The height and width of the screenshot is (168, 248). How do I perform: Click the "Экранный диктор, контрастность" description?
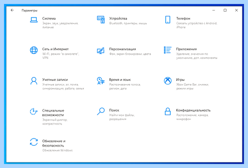coord(55,121)
